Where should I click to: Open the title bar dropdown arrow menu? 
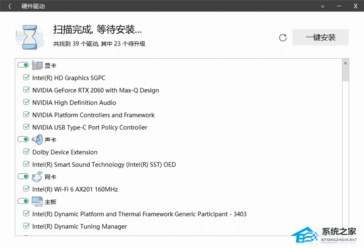coord(323,6)
